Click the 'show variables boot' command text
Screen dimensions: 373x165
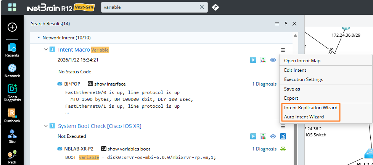129,149
